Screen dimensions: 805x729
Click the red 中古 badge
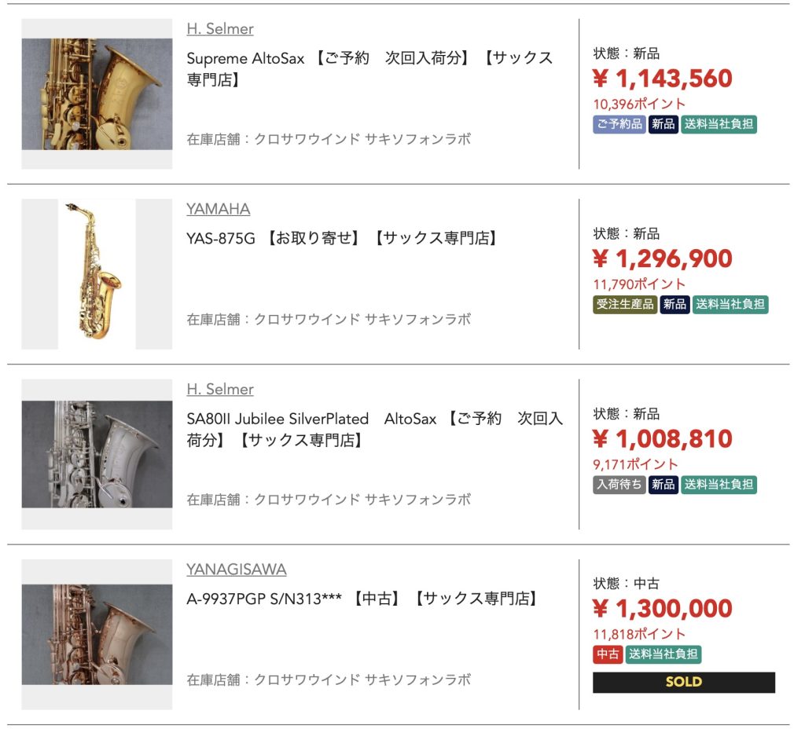608,654
